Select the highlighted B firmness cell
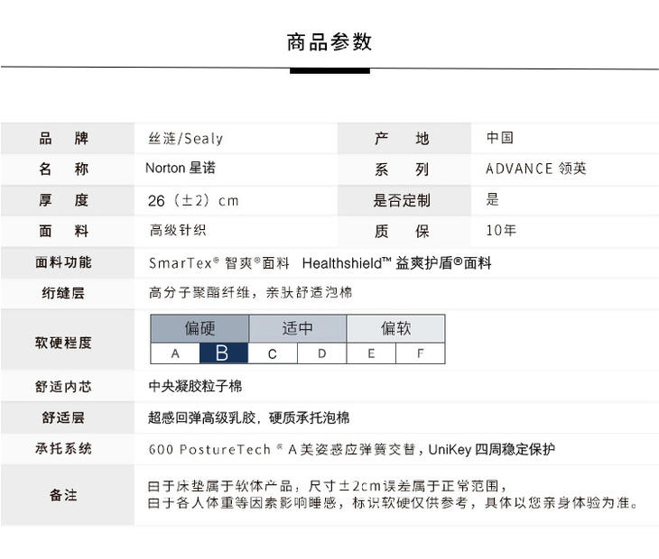This screenshot has height=559, width=659. (x=223, y=353)
